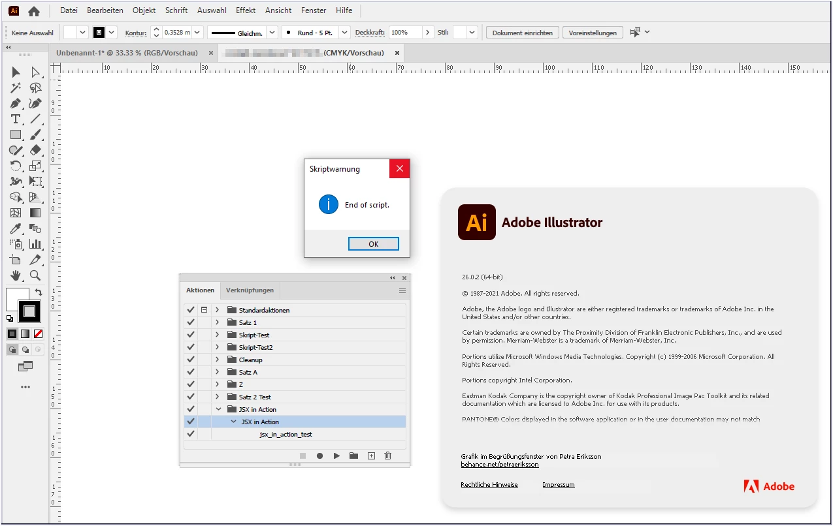Expand the Standardaktionen set
This screenshot has height=526, width=833.
click(217, 310)
